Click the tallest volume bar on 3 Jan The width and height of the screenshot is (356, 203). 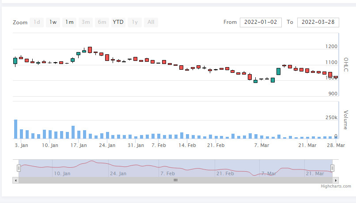pyautogui.click(x=15, y=129)
